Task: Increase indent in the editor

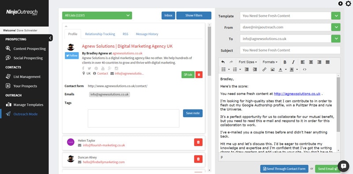Action: pyautogui.click(x=255, y=69)
